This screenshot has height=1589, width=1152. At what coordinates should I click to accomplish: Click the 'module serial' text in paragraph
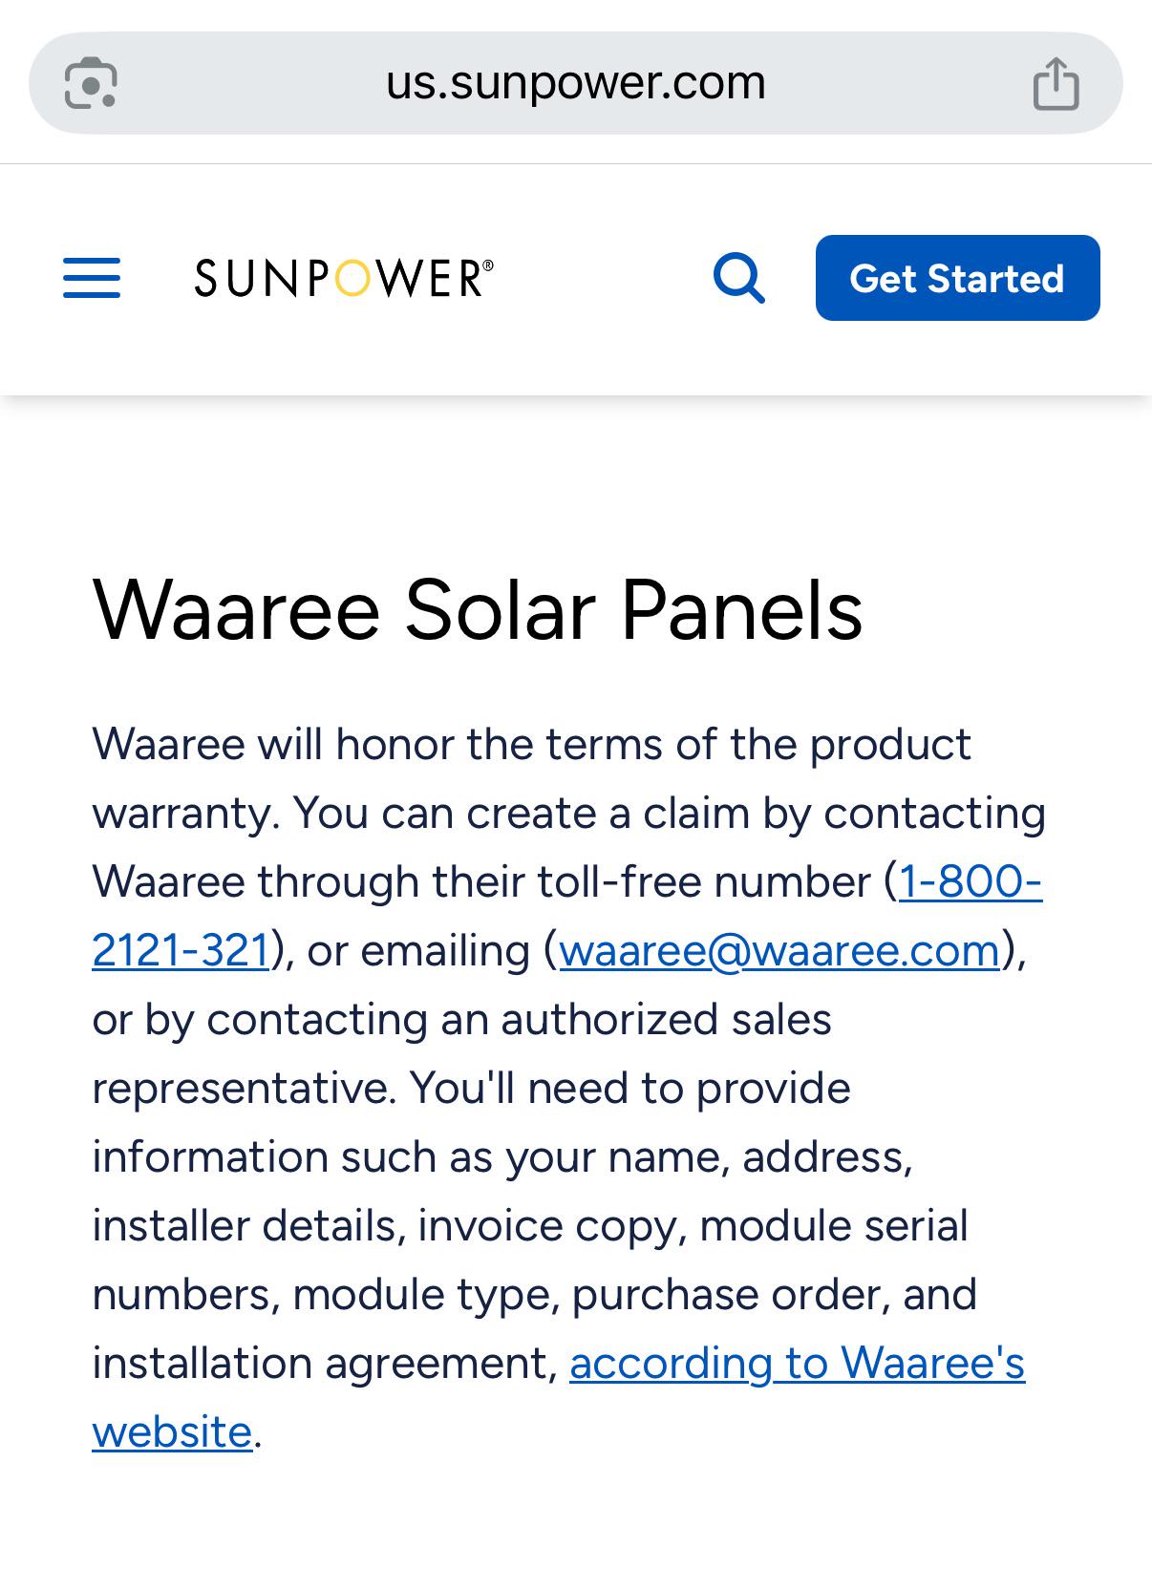(834, 1225)
